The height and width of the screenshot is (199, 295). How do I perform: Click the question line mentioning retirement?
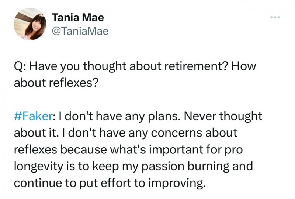tap(135, 67)
